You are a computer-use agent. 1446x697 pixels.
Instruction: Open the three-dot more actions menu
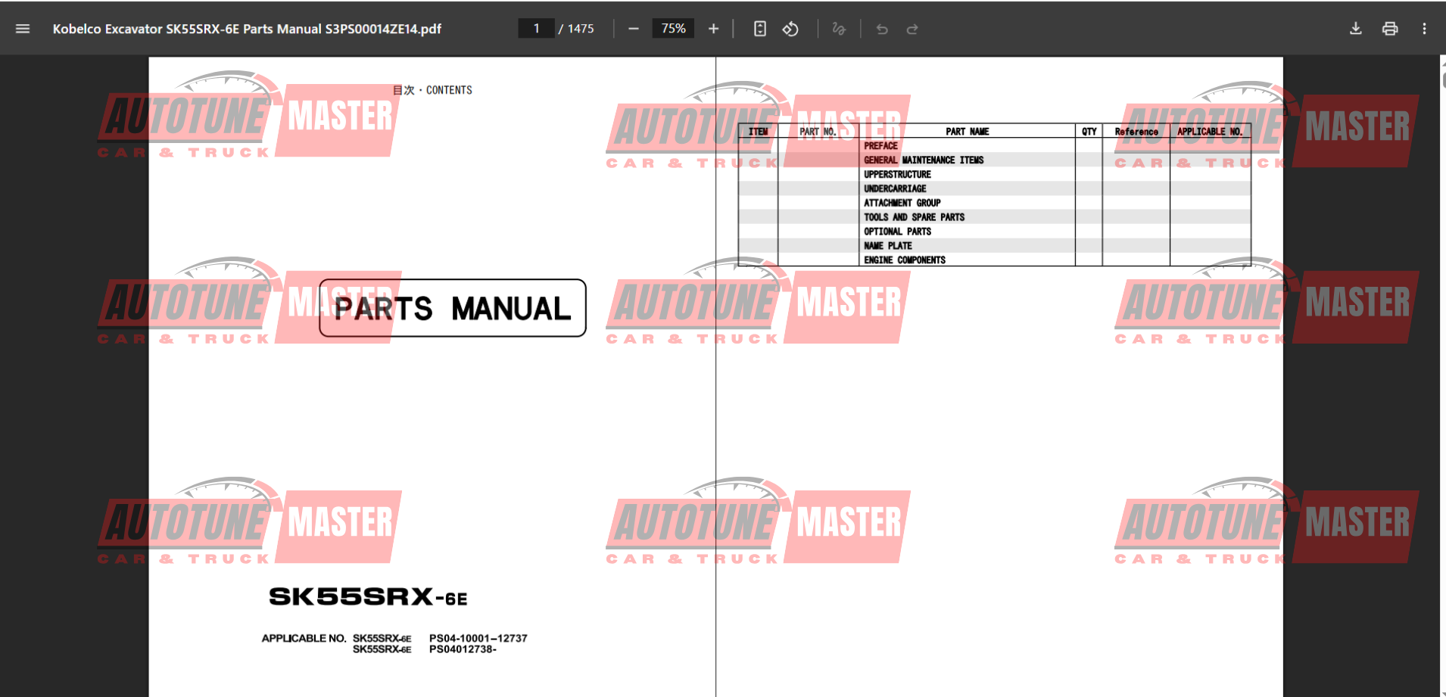click(x=1424, y=29)
